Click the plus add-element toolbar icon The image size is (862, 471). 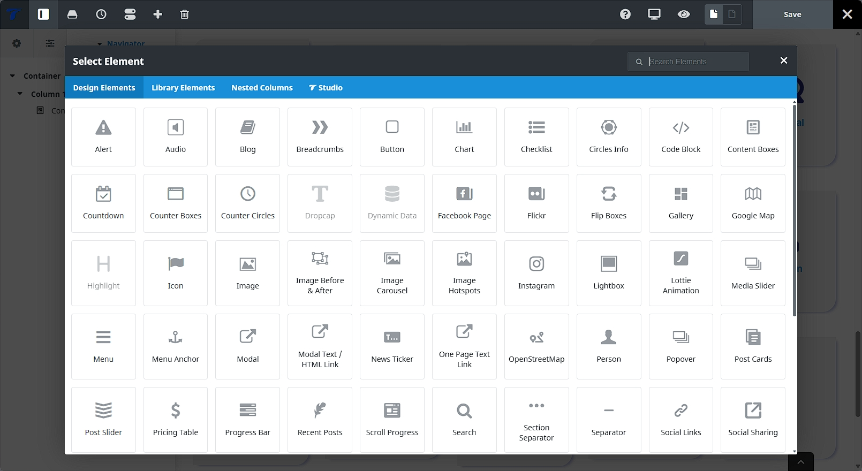point(158,14)
